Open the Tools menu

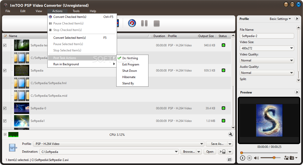point(76,11)
